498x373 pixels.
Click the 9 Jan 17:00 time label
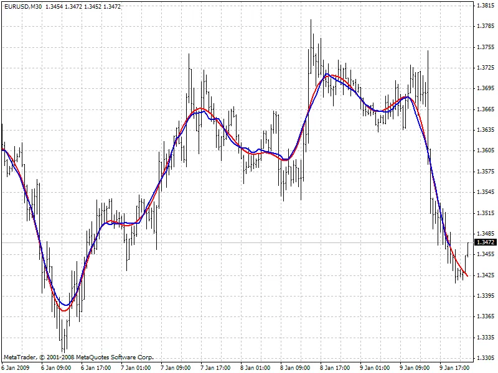(454, 367)
